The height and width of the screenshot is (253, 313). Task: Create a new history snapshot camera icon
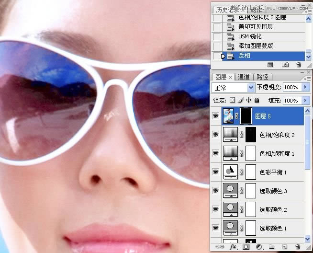tap(285, 65)
